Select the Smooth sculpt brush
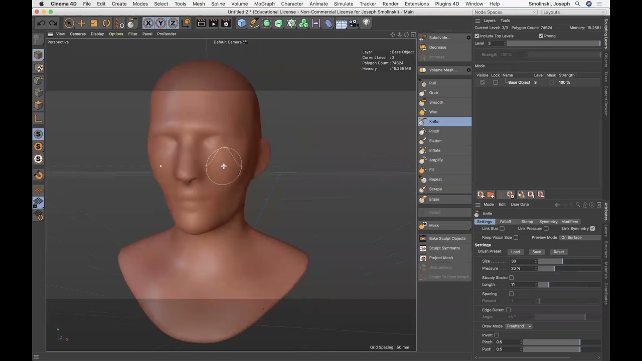 445,102
